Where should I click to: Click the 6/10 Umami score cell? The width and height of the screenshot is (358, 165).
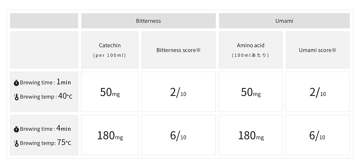pos(317,135)
